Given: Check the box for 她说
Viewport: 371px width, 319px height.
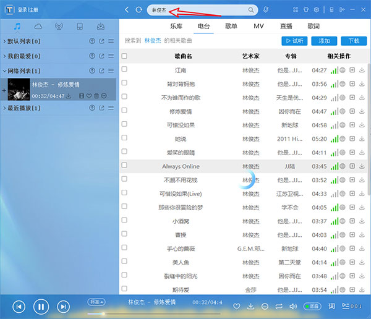Looking at the screenshot, I should 124,137.
